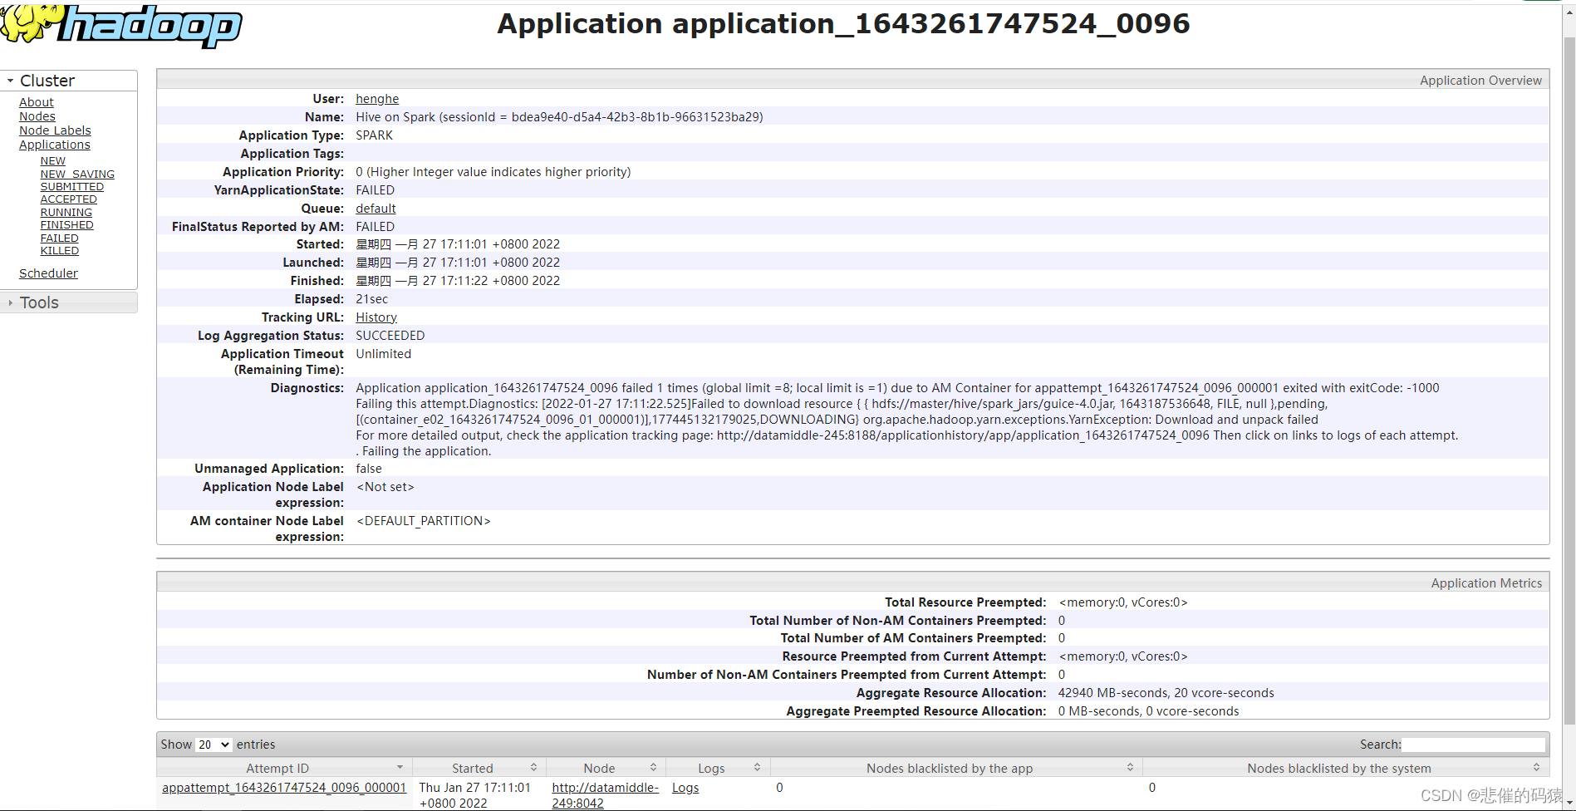The height and width of the screenshot is (811, 1576).
Task: Click the Application Metrics panel header
Action: (852, 582)
